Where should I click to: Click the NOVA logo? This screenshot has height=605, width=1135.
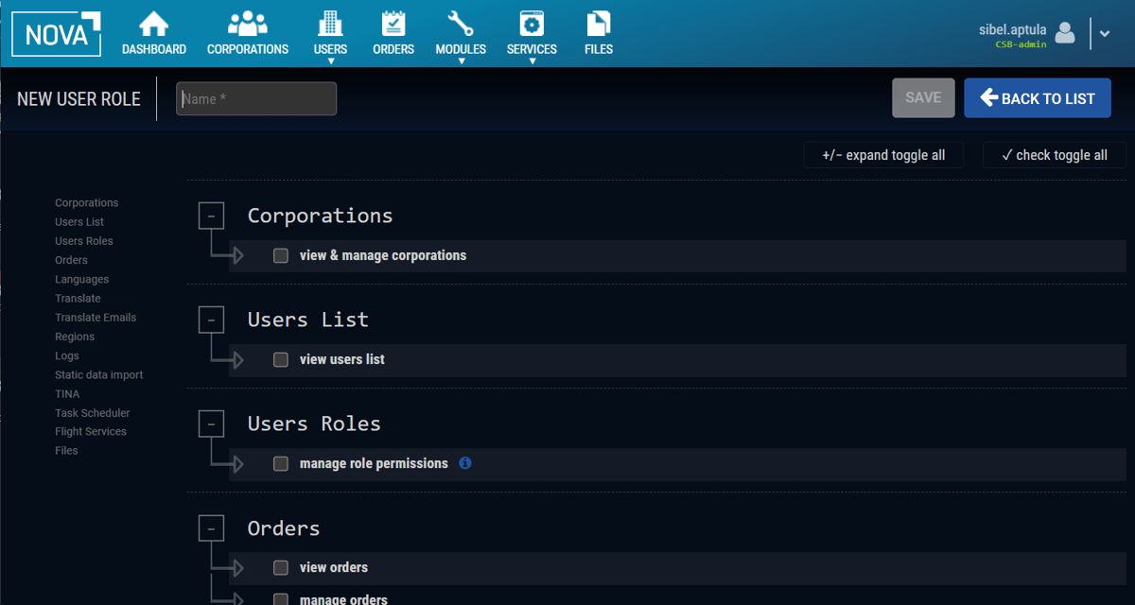coord(57,34)
